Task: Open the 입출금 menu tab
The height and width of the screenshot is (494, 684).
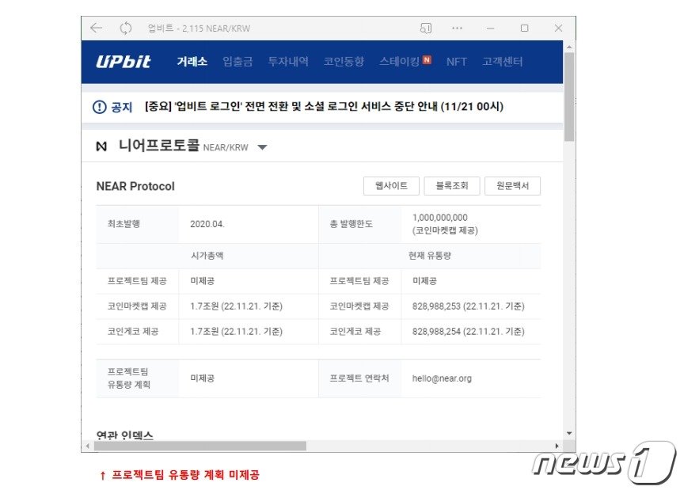Action: click(x=237, y=62)
